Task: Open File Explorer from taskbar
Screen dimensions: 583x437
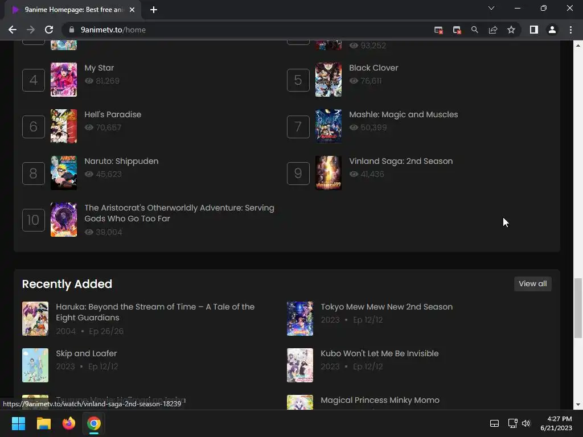Action: (43, 423)
